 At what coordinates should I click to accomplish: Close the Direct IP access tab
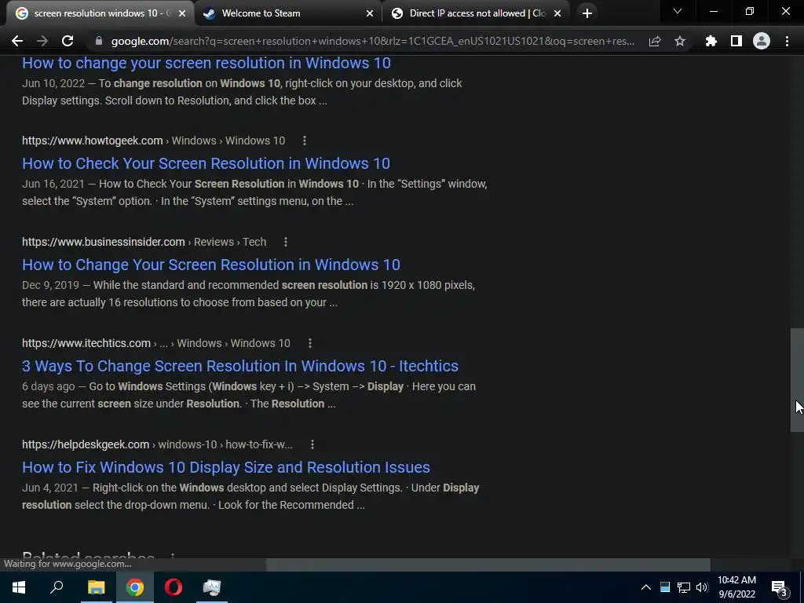pos(557,14)
